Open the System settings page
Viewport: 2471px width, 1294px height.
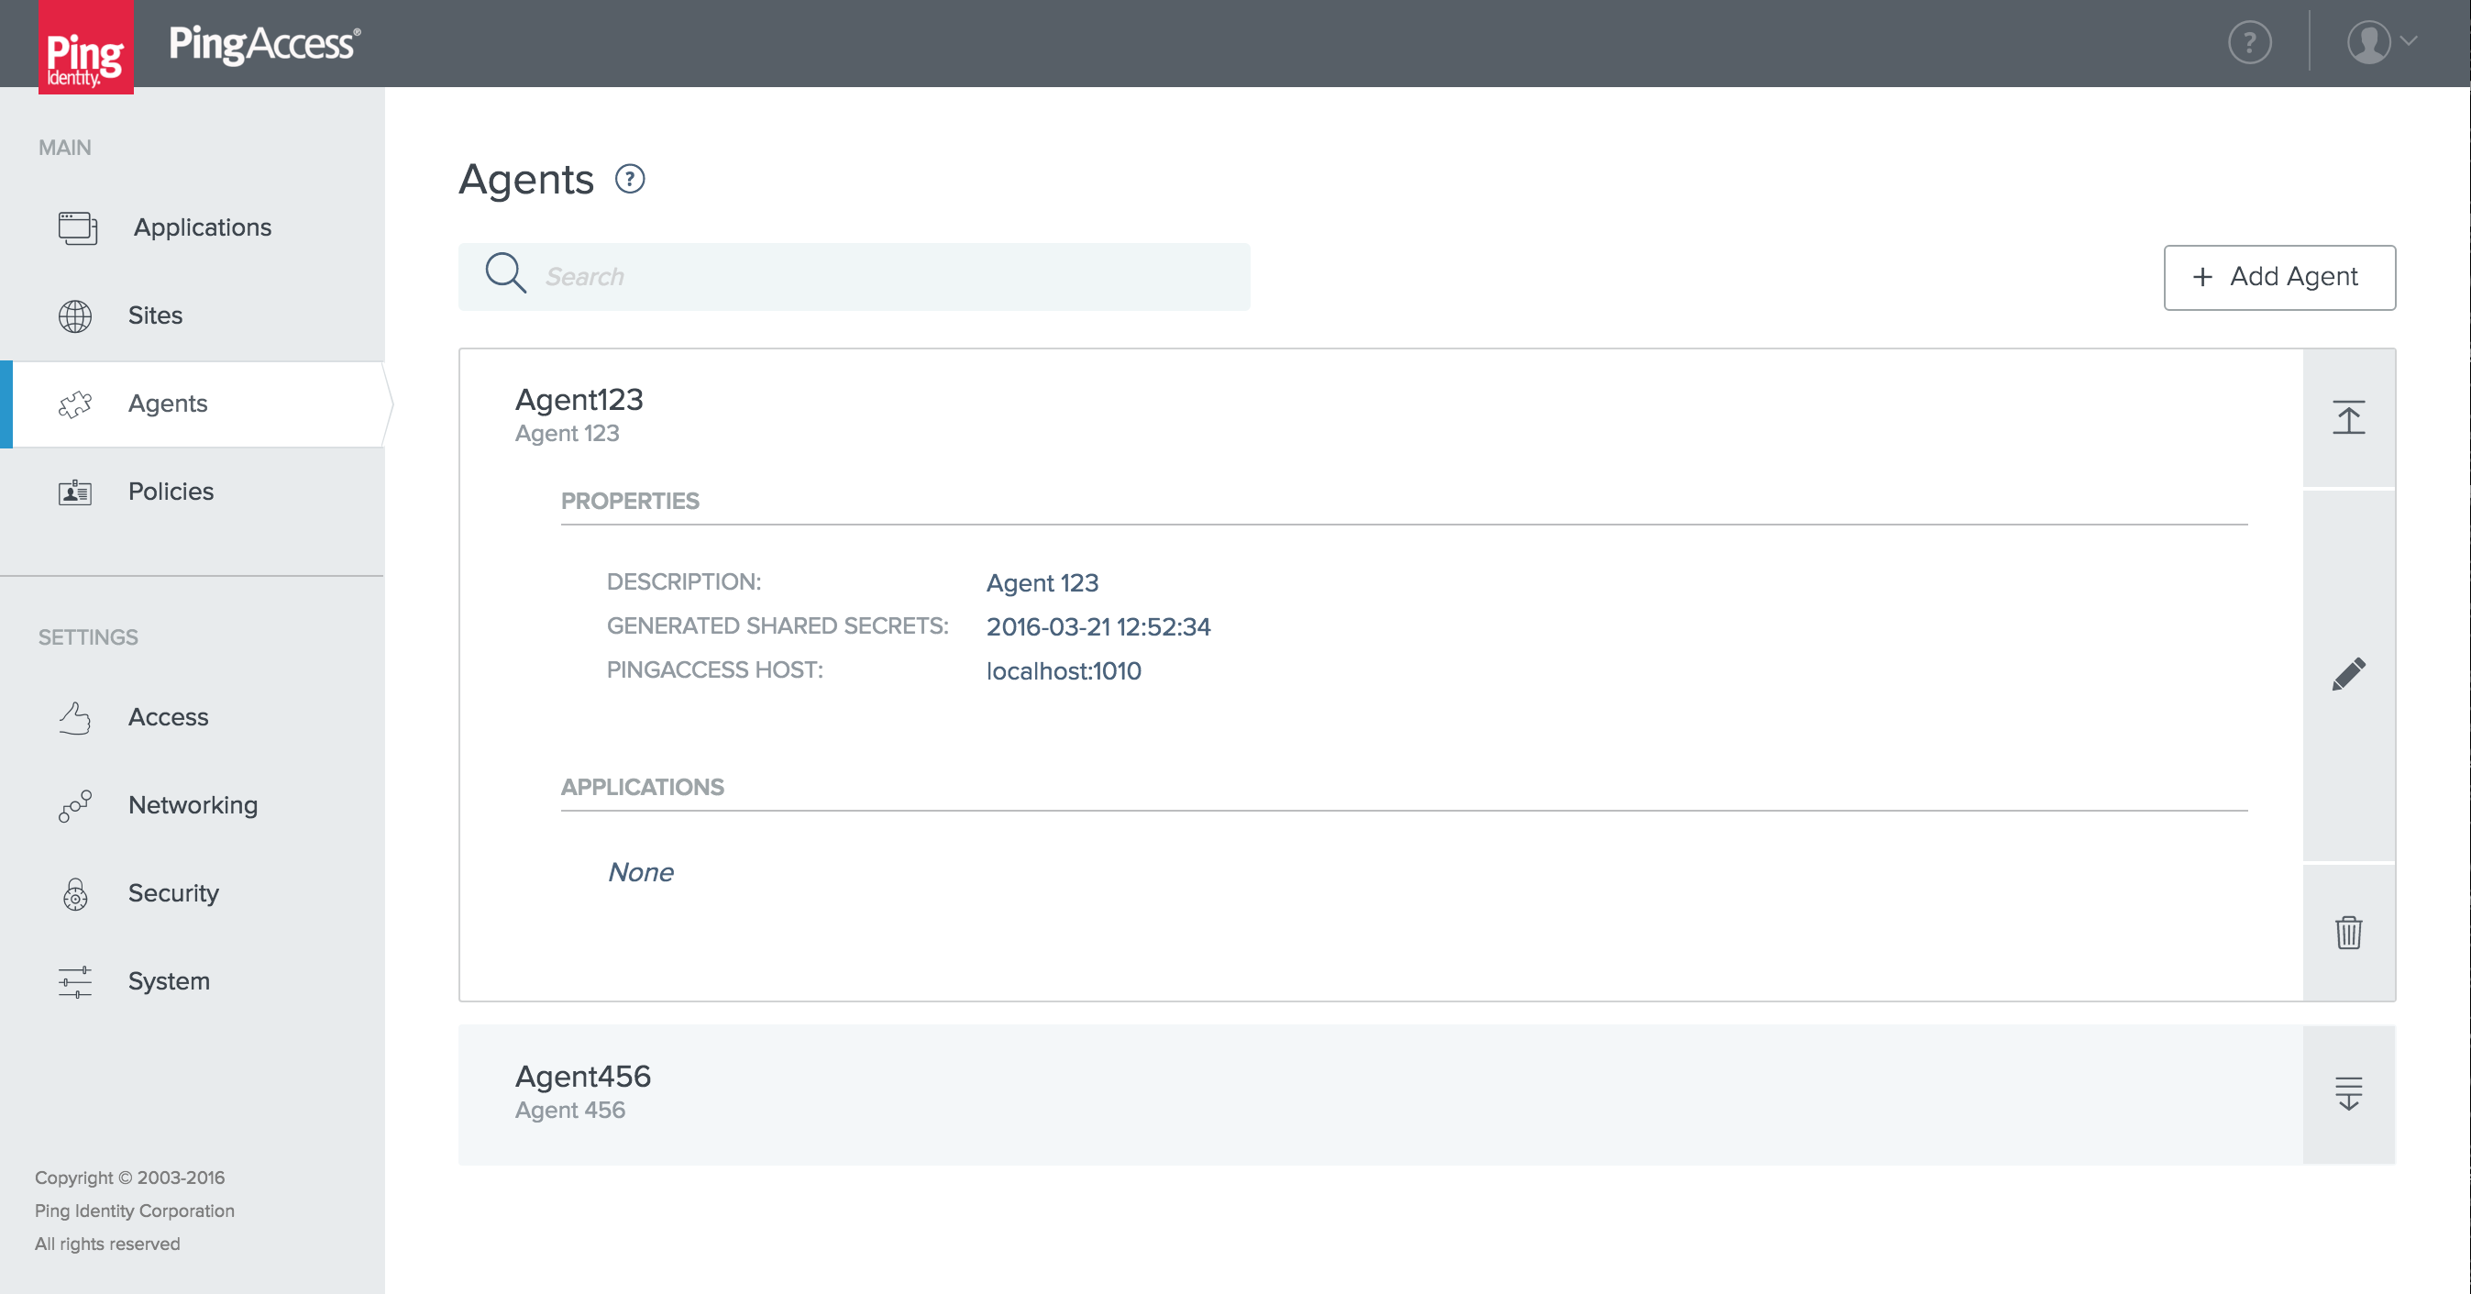[169, 981]
